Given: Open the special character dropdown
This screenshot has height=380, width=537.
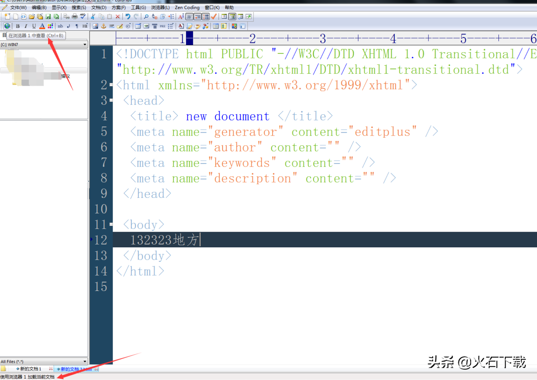Looking at the screenshot, I should coord(128,26).
